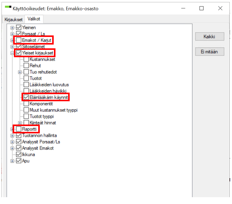232x204 pixels.
Task: Expand the Emakot / Karjut tree node
Action: click(12, 40)
